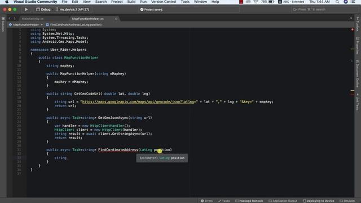Click the battery status icon
The height and width of the screenshot is (203, 361).
271,2
